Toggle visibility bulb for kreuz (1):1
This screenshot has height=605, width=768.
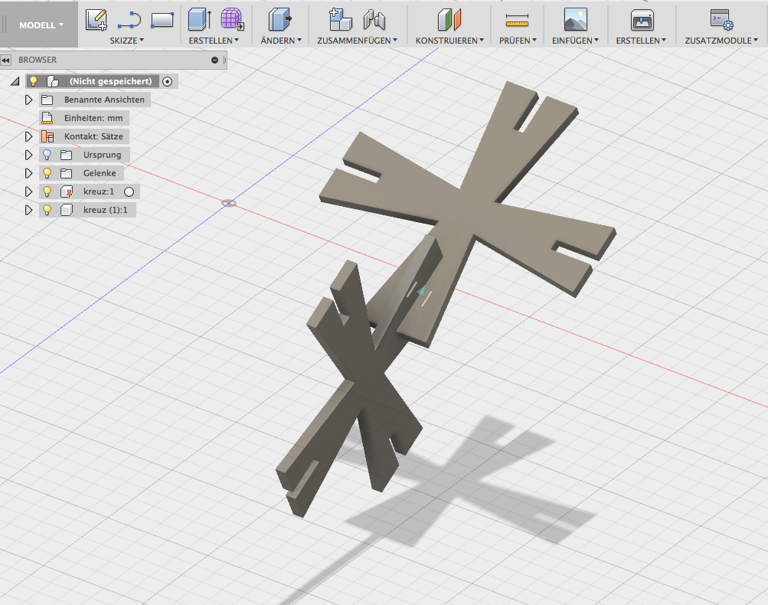47,210
